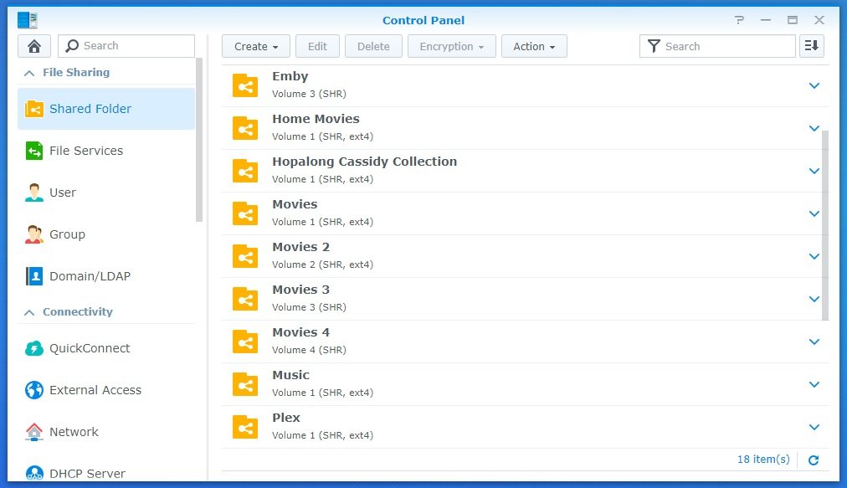The image size is (847, 488).
Task: Click the Group icon in sidebar
Action: (x=34, y=234)
